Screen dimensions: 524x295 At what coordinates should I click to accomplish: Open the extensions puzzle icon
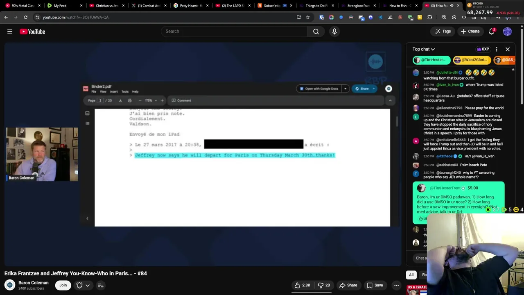pos(429,17)
